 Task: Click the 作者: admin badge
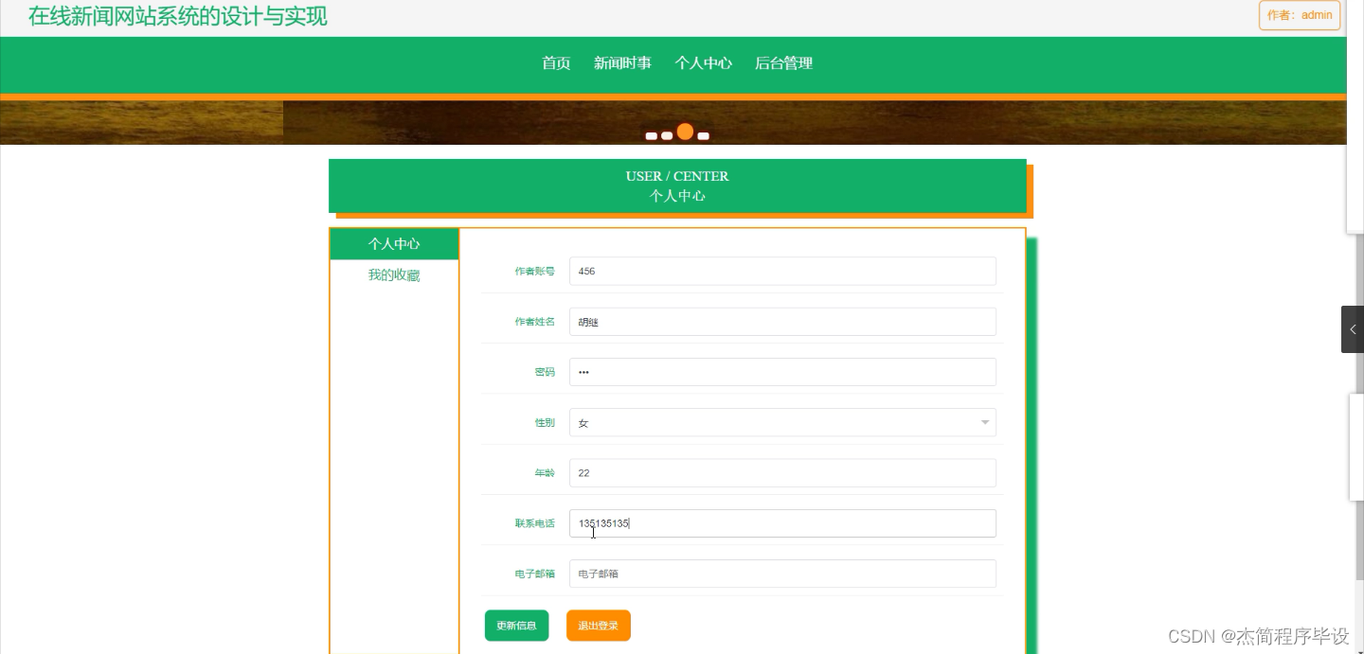1299,14
